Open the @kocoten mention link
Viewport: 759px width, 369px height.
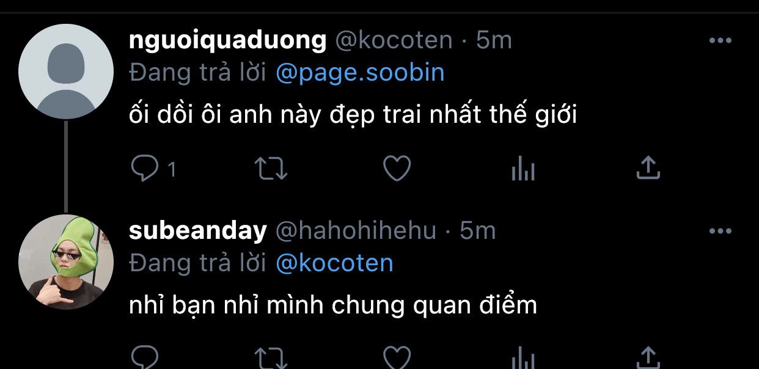pos(334,263)
